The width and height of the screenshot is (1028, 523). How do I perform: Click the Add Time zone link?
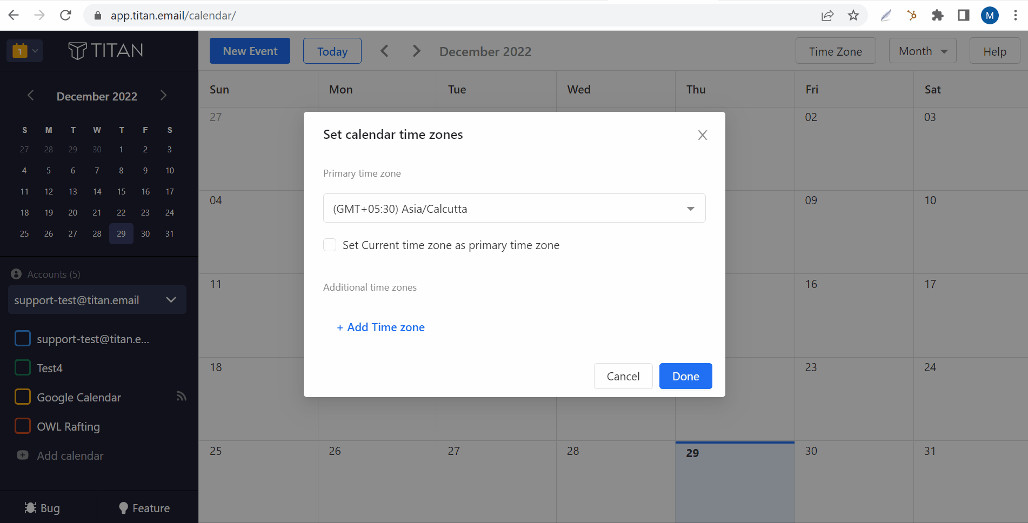click(x=381, y=327)
